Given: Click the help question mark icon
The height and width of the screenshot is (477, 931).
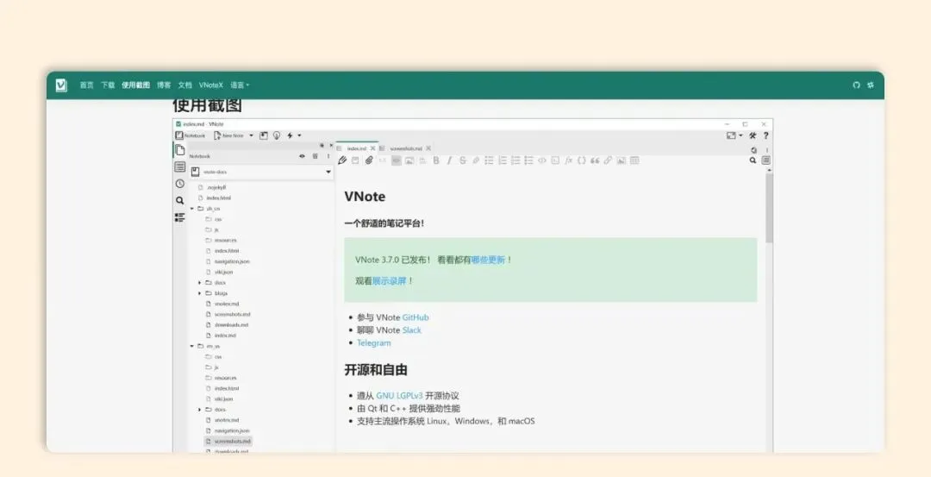Looking at the screenshot, I should [x=766, y=135].
